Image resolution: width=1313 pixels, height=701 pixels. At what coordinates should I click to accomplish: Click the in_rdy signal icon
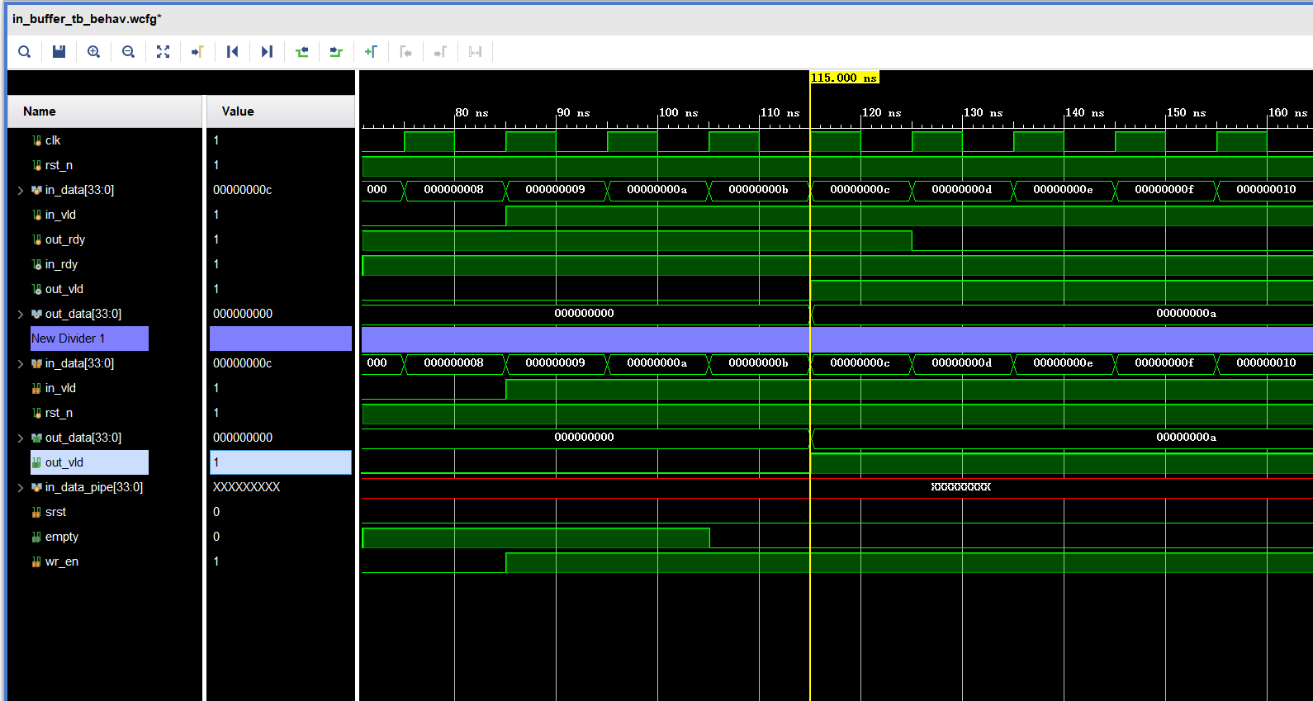[36, 264]
